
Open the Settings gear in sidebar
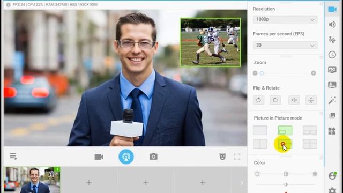(x=332, y=190)
